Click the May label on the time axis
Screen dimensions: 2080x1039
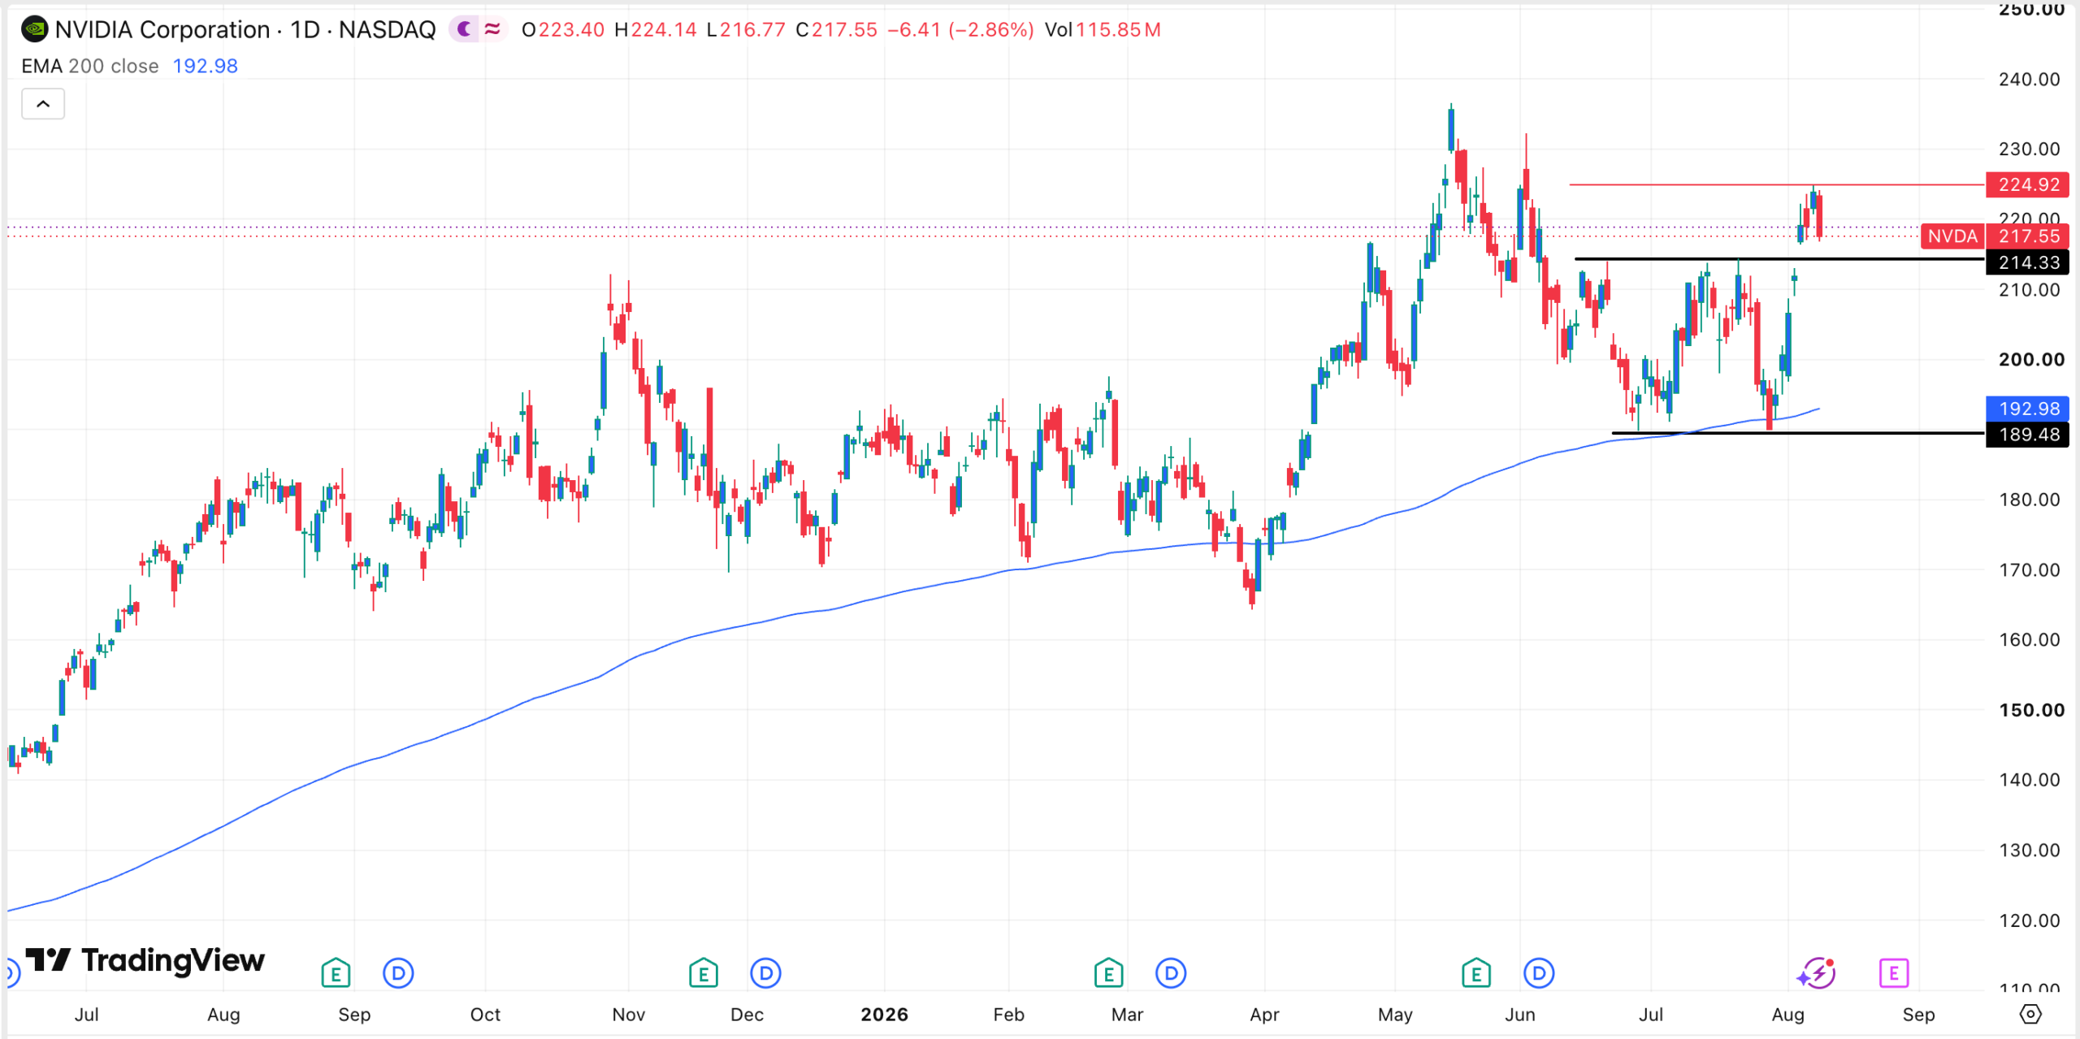(1395, 1015)
